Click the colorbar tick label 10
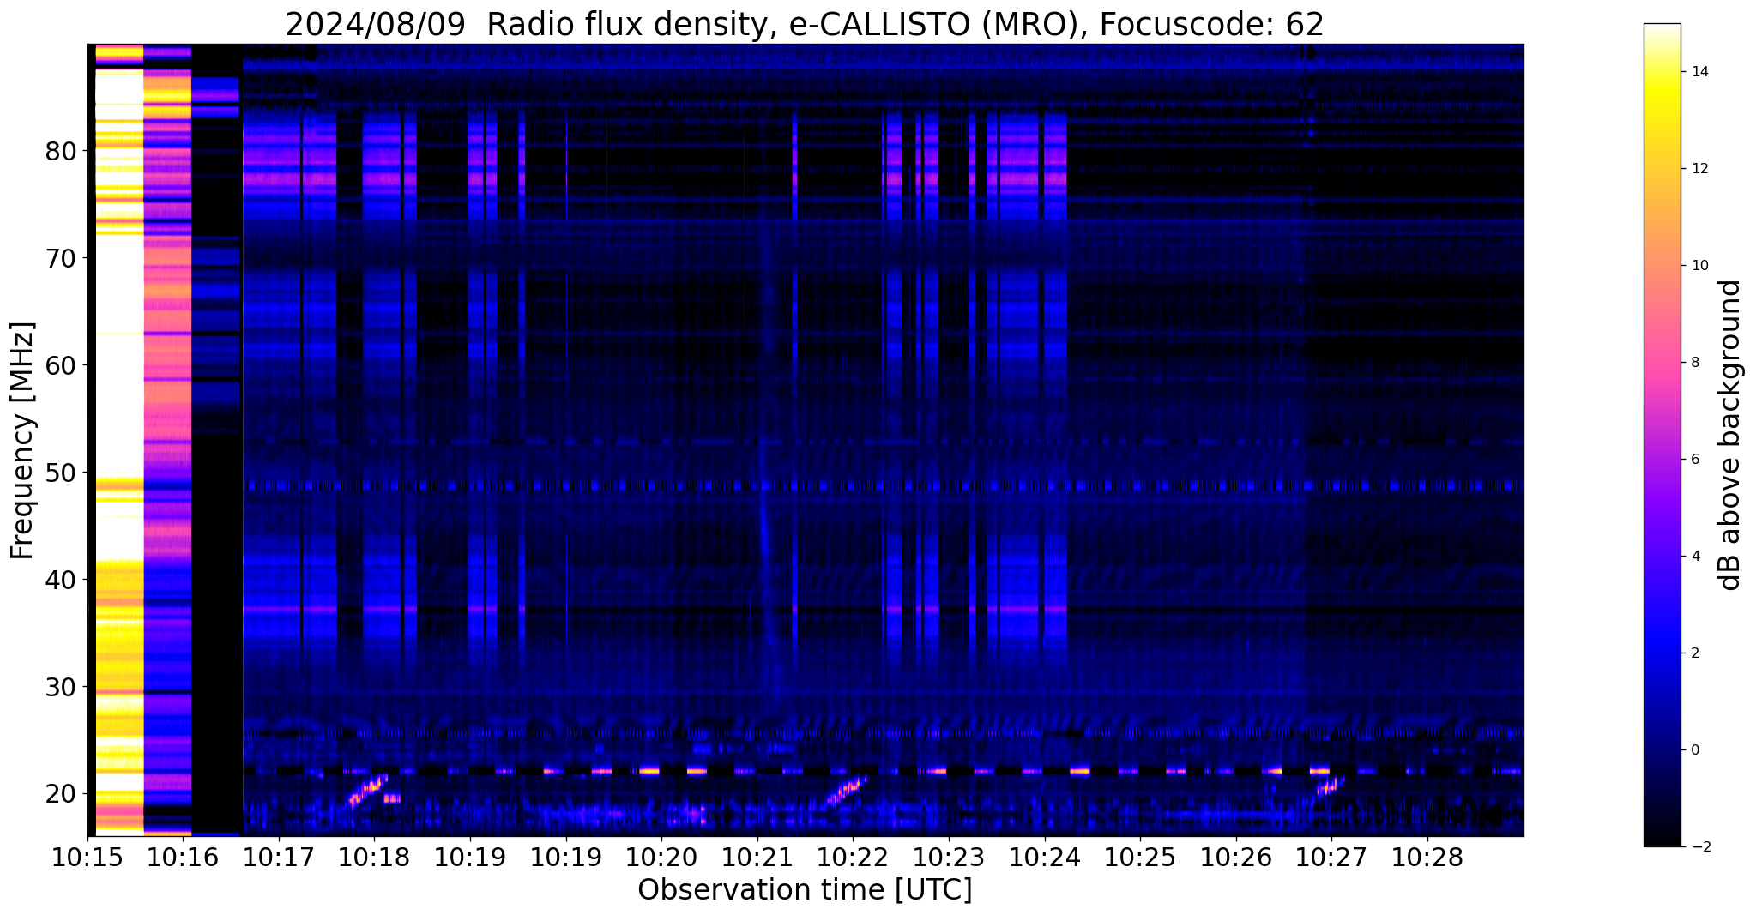This screenshot has height=915, width=1756. 1699,266
